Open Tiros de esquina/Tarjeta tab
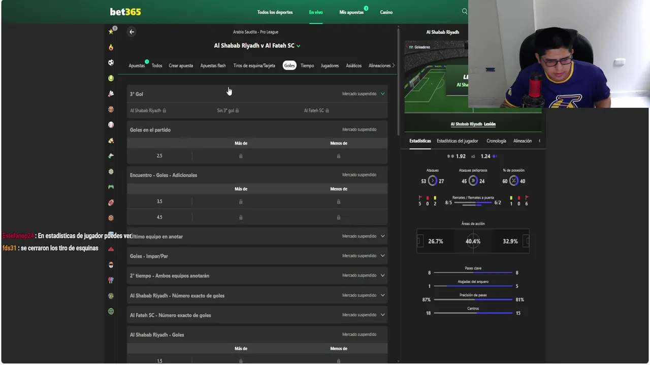This screenshot has width=650, height=365. [254, 66]
